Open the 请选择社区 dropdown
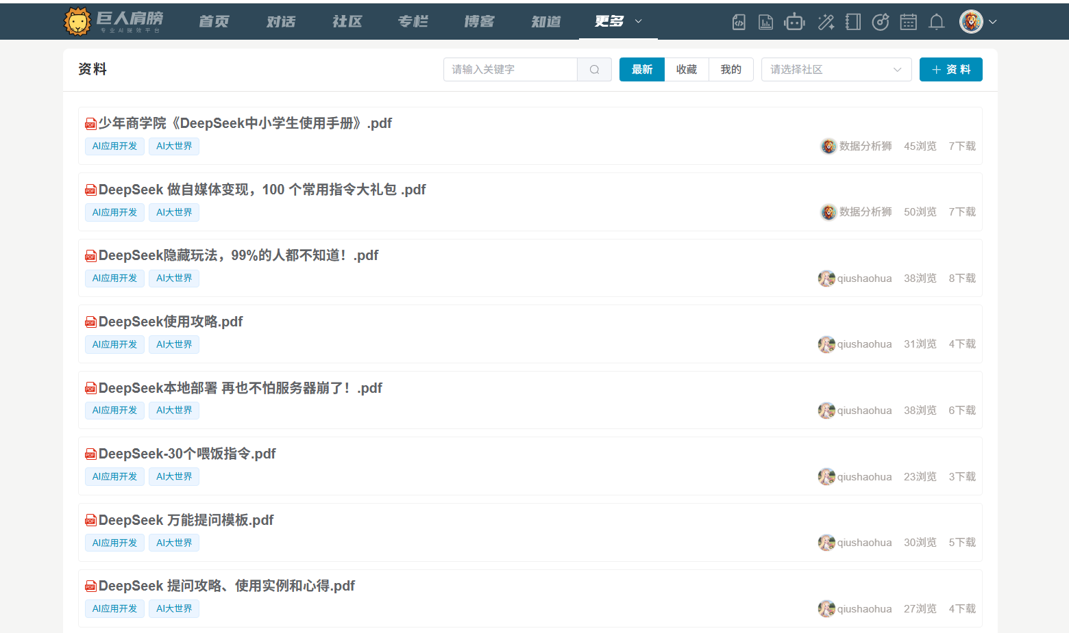The height and width of the screenshot is (633, 1069). [x=836, y=69]
